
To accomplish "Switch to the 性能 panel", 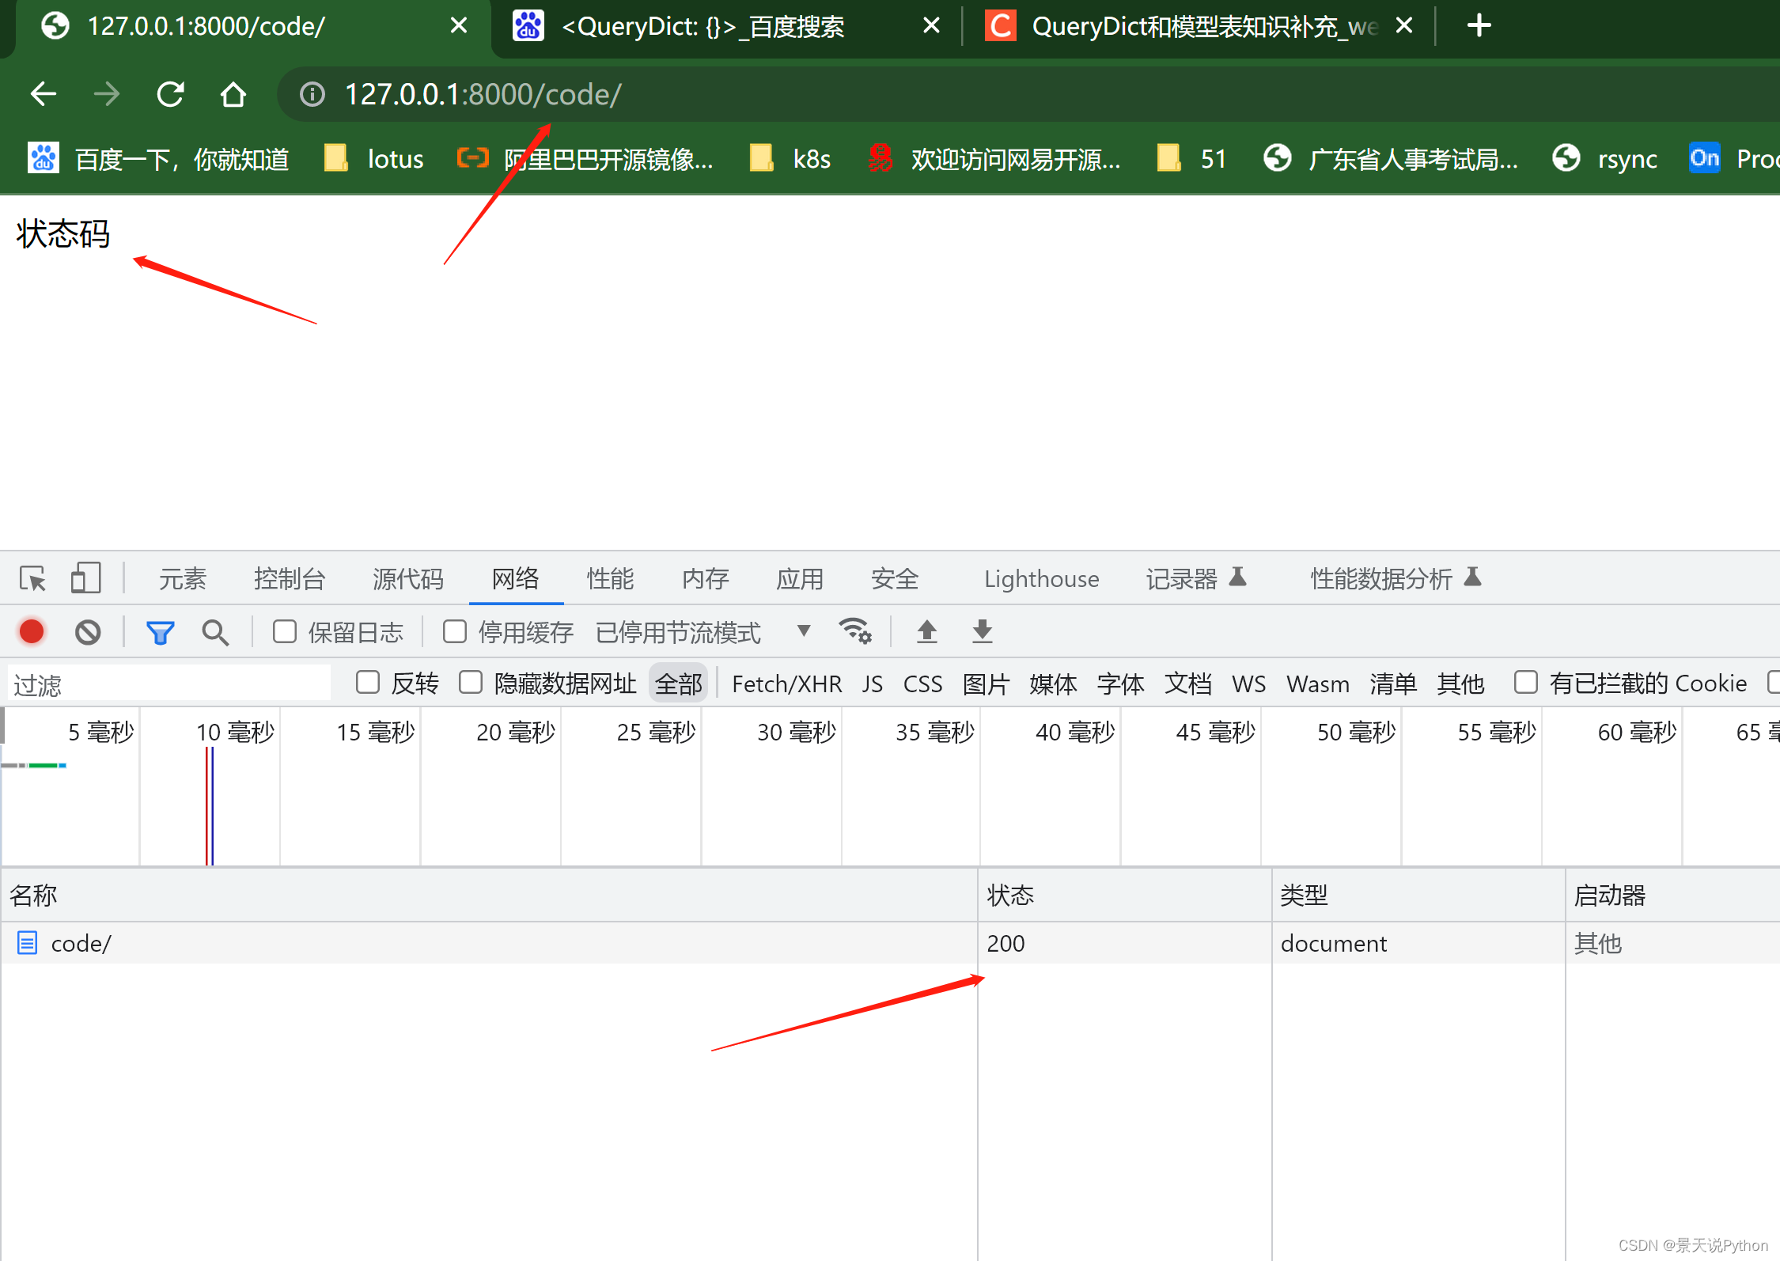I will (x=611, y=579).
